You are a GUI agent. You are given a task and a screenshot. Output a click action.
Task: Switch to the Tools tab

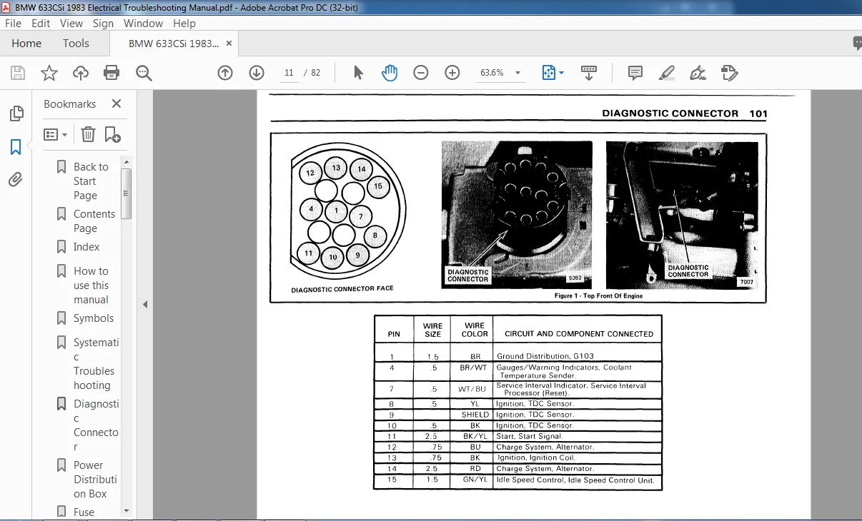tap(76, 44)
